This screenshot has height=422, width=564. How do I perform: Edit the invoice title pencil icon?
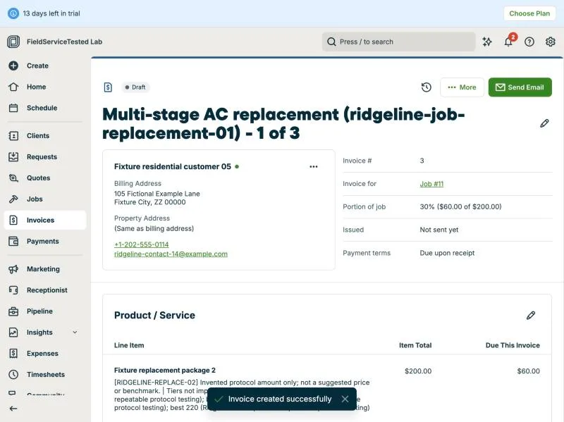[544, 124]
